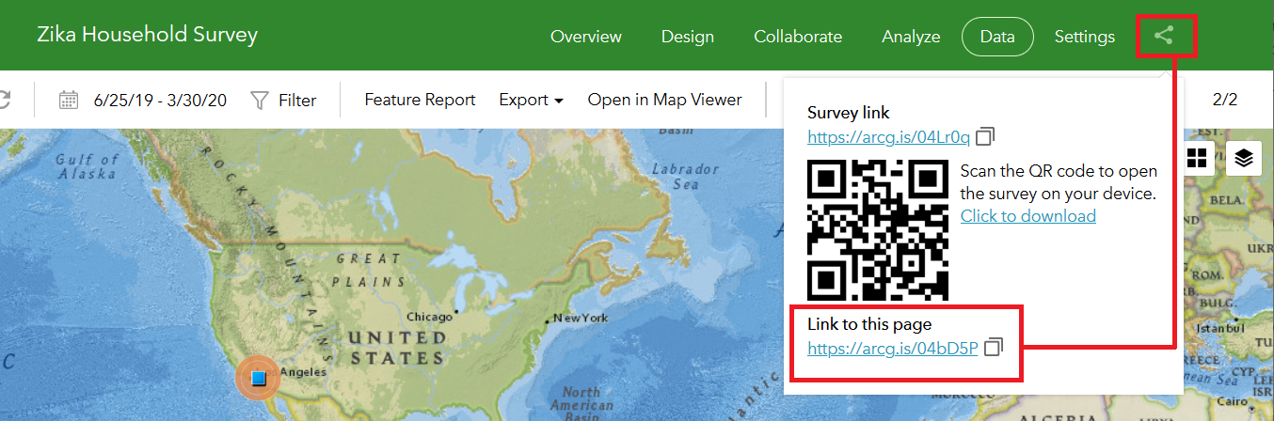Click the Zika Household Survey title
Screen dimensions: 1274x421
point(147,36)
